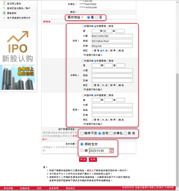Click the 传送 submit button
The height and width of the screenshot is (191, 179).
pyautogui.click(x=83, y=160)
